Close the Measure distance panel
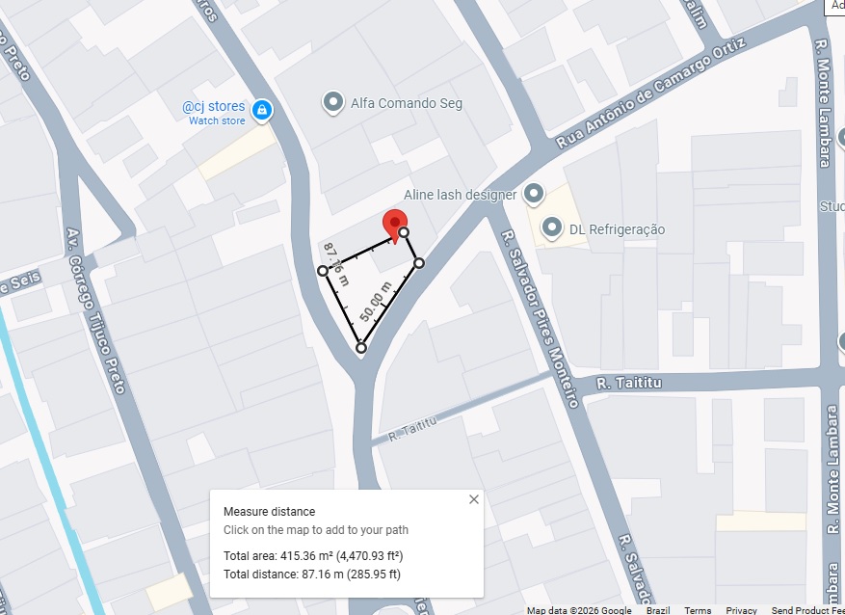Screen dimensions: 845x615 pyautogui.click(x=474, y=499)
